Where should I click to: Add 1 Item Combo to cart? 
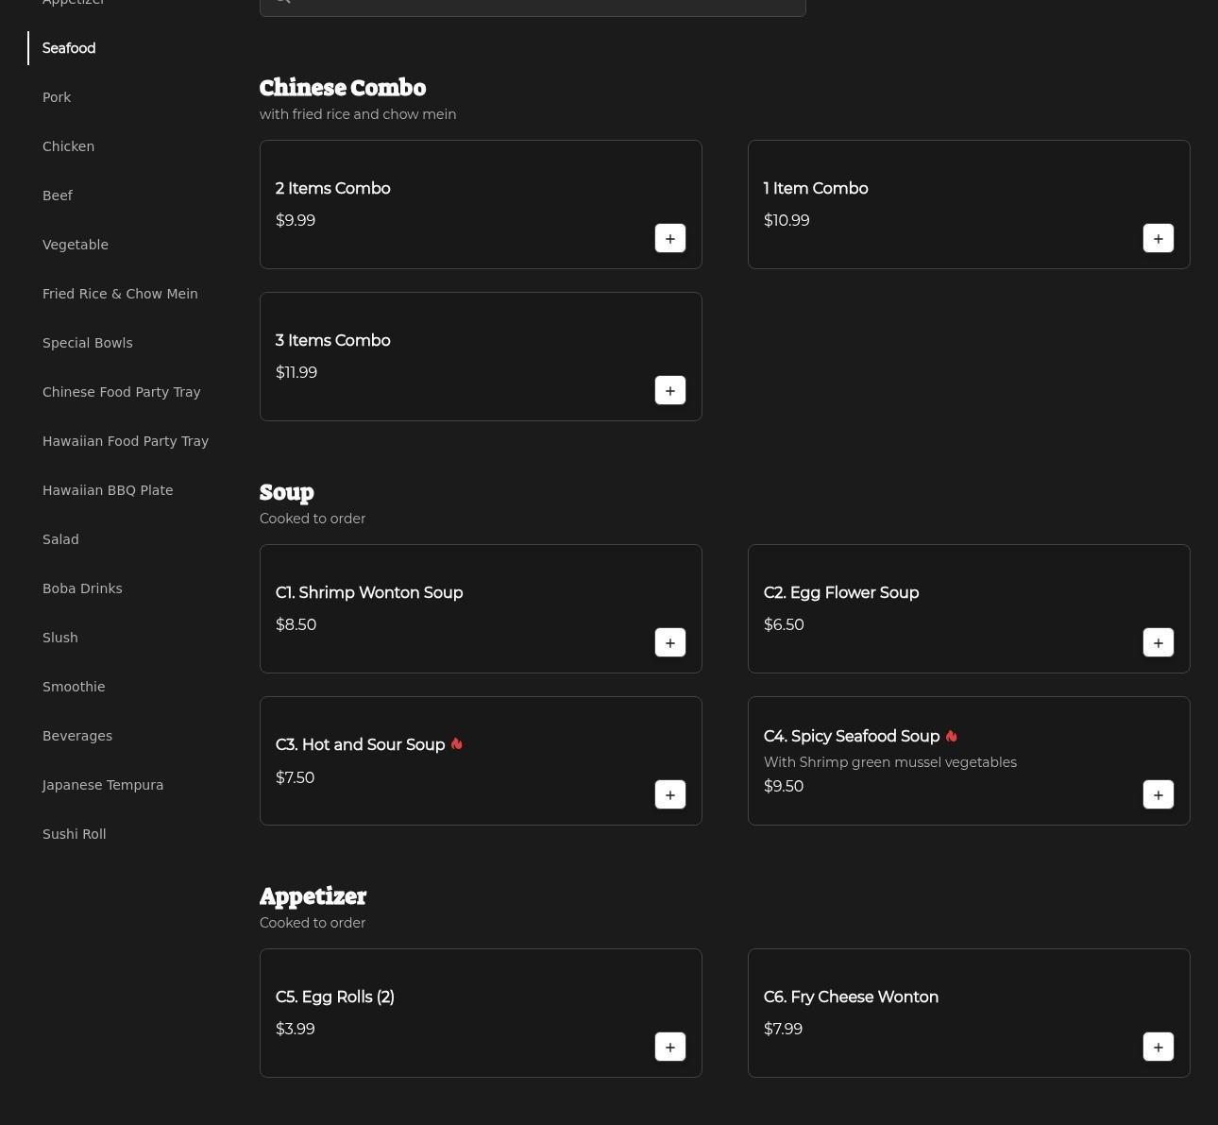pos(1159,238)
